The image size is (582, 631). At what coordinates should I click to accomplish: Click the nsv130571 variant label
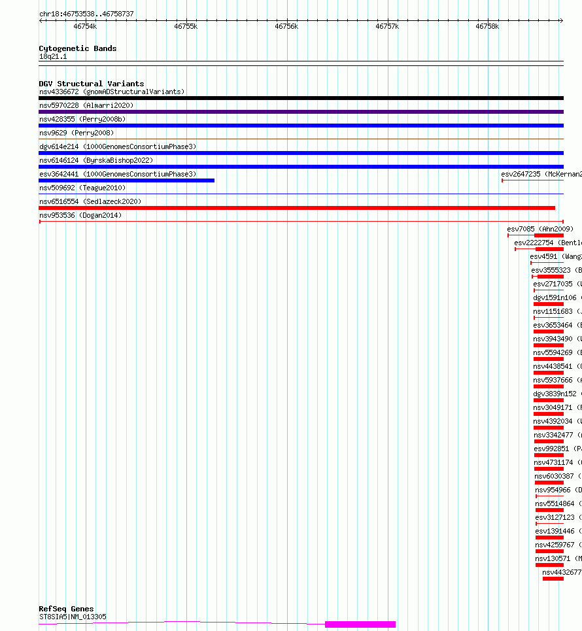pos(558,558)
